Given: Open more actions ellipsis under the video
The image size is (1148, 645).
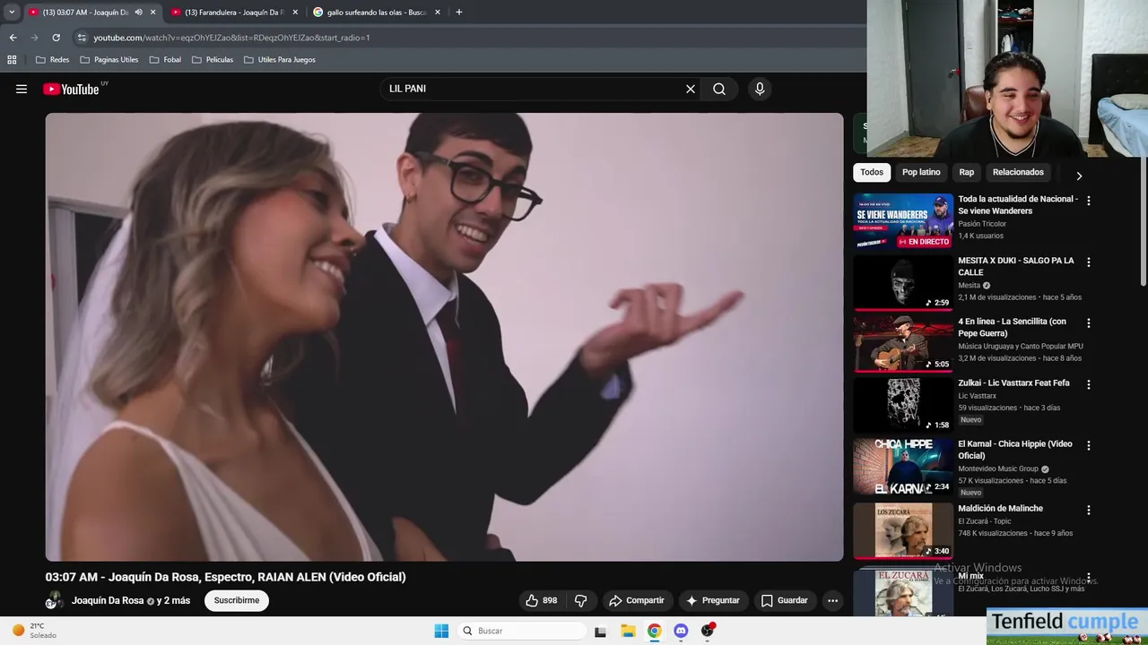Looking at the screenshot, I should [x=832, y=600].
